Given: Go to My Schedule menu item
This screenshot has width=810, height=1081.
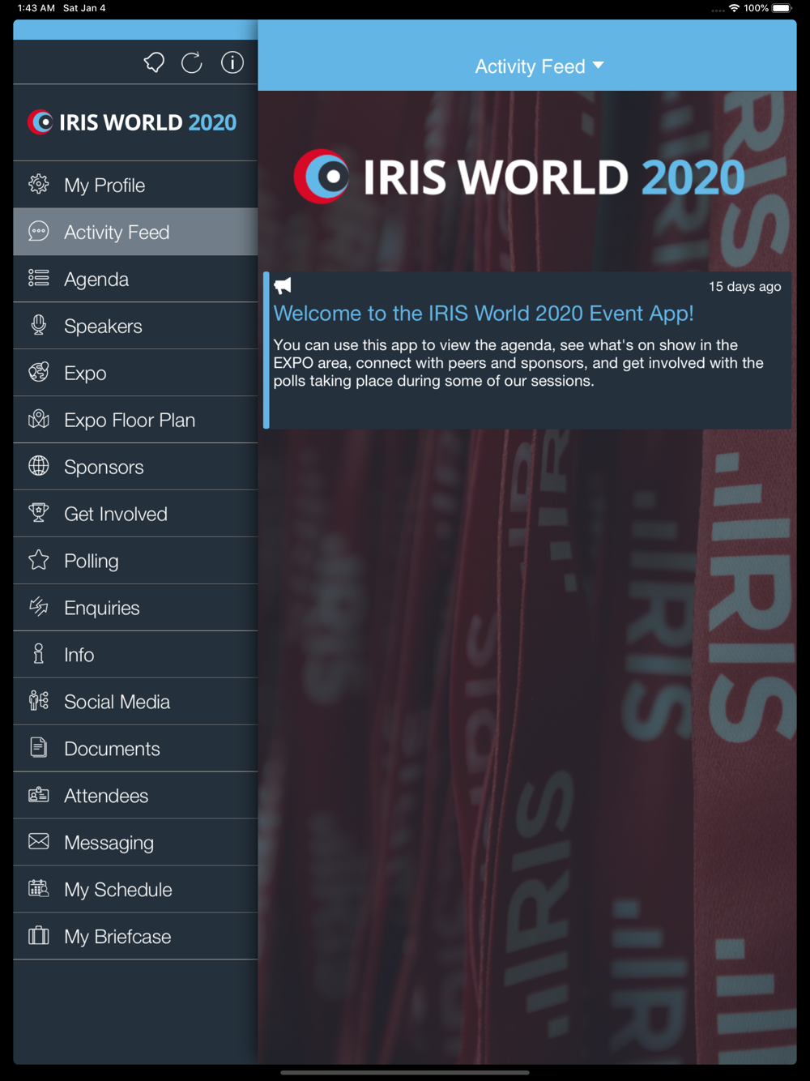Looking at the screenshot, I should pos(135,890).
